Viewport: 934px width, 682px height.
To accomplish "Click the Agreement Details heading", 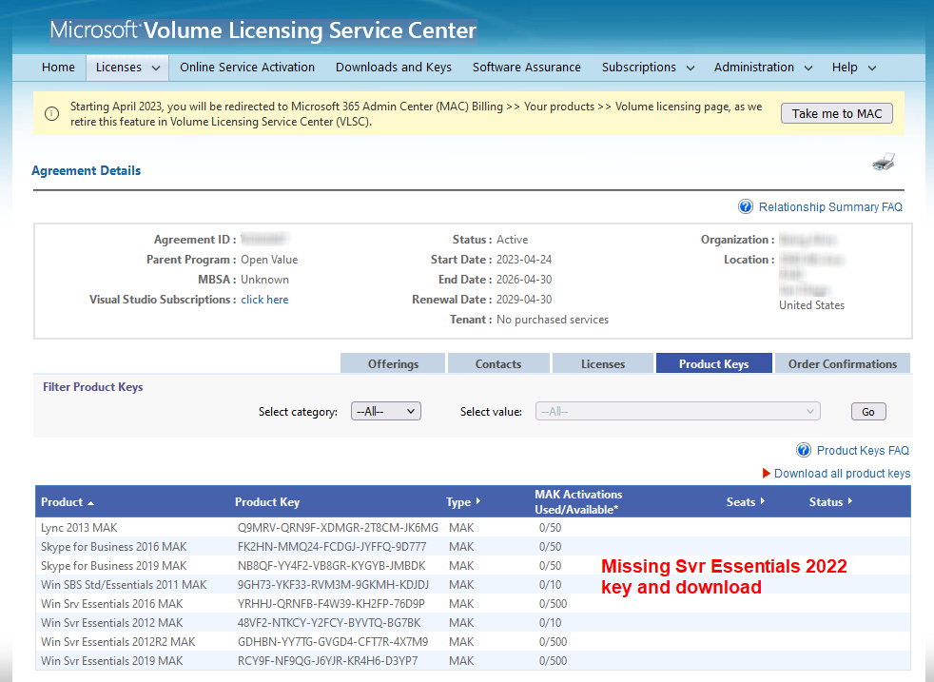I will (x=87, y=171).
